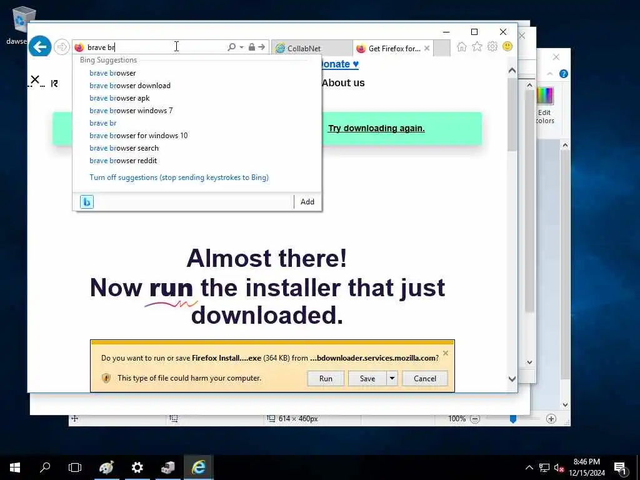Click the Internet Explorer taskbar icon
The height and width of the screenshot is (480, 640).
click(x=198, y=467)
